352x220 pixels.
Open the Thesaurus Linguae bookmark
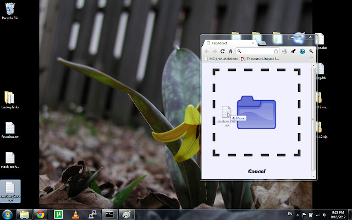pyautogui.click(x=260, y=59)
